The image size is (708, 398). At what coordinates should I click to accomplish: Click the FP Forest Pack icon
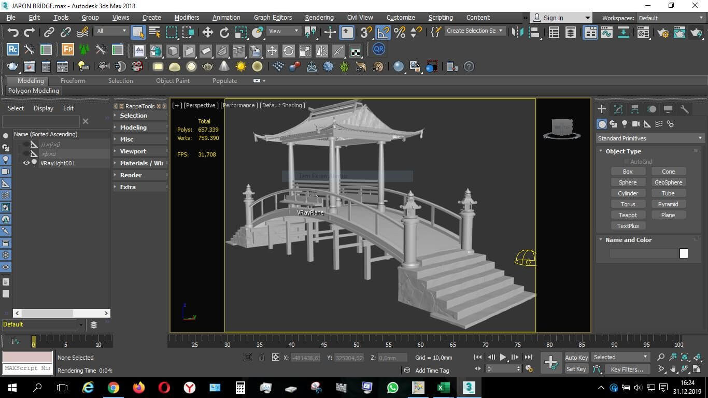pos(67,50)
